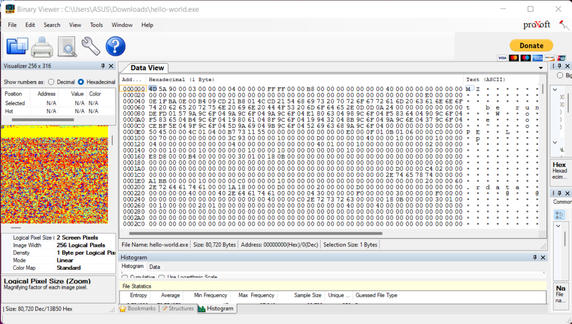The height and width of the screenshot is (324, 572).
Task: Open the Search menu
Action: point(52,25)
